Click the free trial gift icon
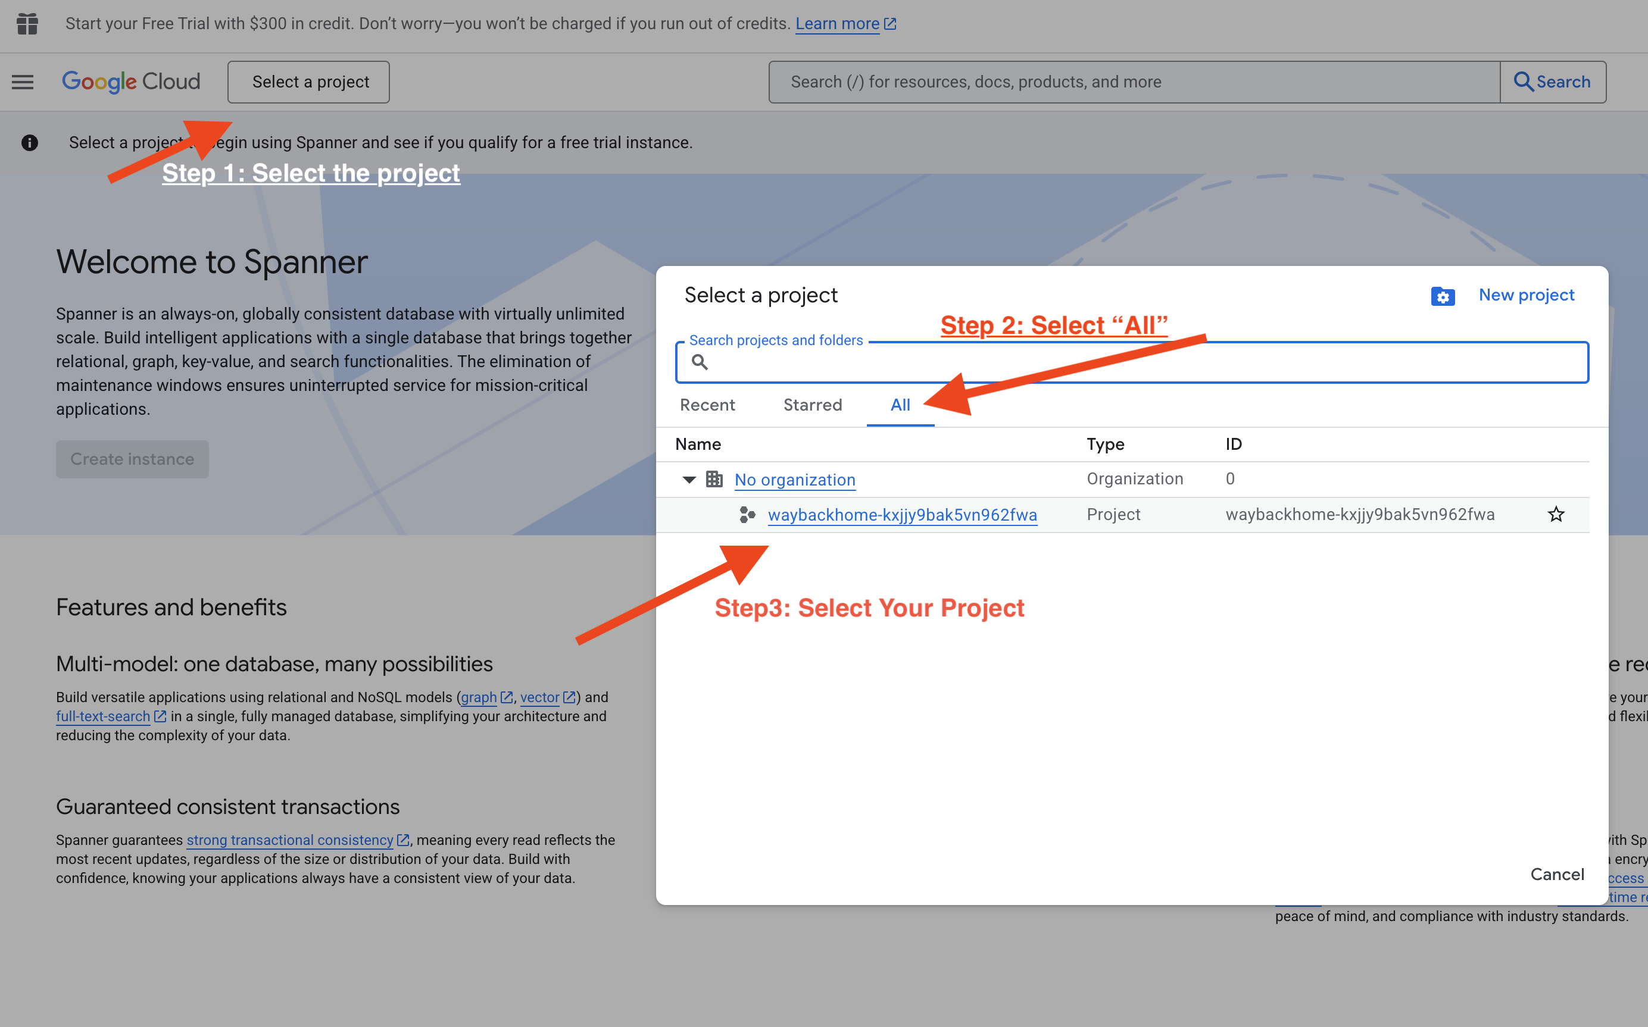This screenshot has width=1648, height=1027. click(27, 24)
